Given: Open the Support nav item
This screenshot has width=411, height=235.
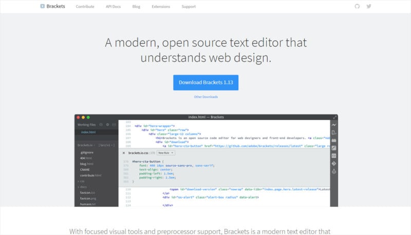Looking at the screenshot, I should [x=189, y=7].
